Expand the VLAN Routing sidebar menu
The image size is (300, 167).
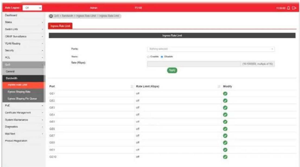24,44
